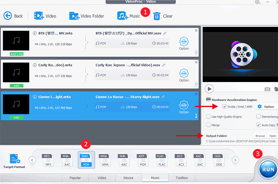This screenshot has height=184, width=278.
Task: Choose M4A AAC output format
Action: (67, 160)
